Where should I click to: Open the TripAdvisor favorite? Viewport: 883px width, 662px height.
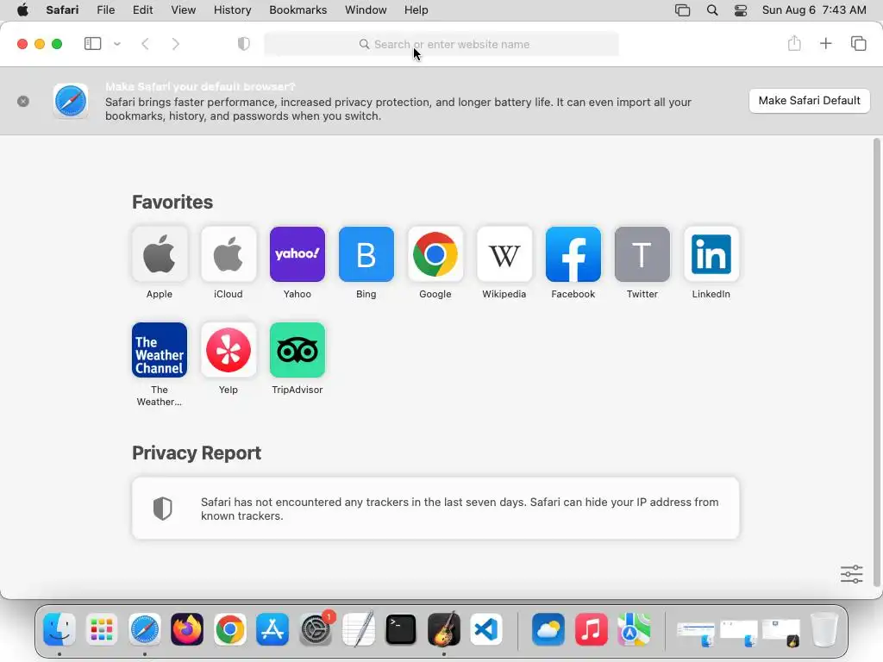(x=297, y=350)
